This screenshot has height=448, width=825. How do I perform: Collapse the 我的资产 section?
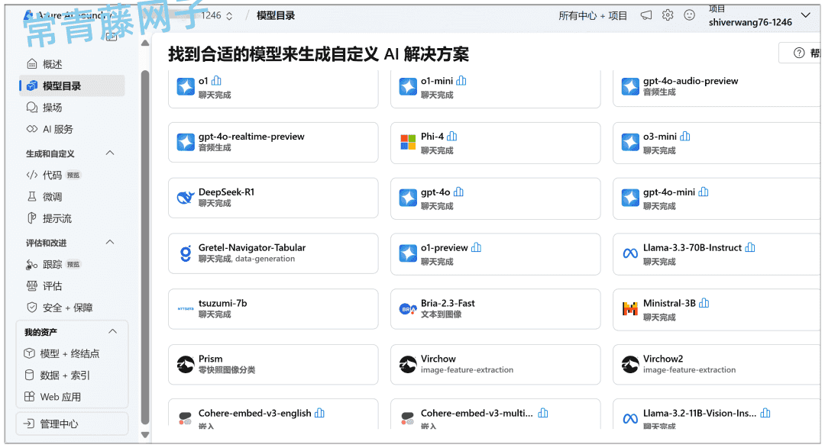tap(112, 331)
